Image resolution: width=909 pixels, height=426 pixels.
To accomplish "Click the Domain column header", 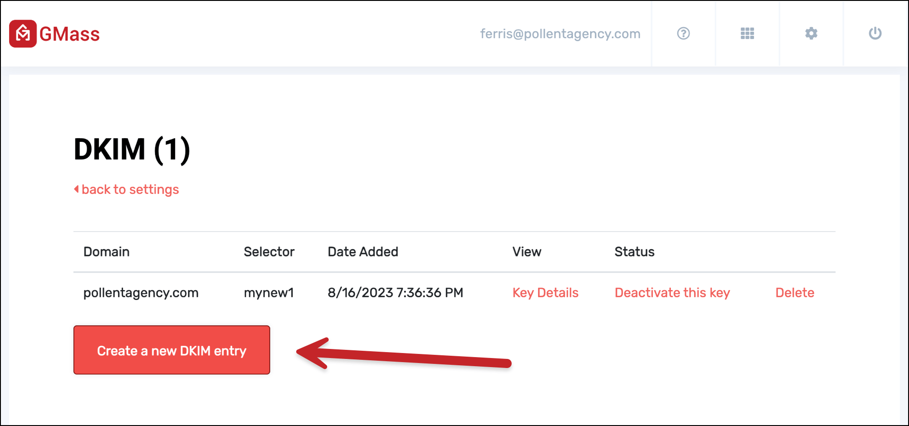I will (107, 252).
